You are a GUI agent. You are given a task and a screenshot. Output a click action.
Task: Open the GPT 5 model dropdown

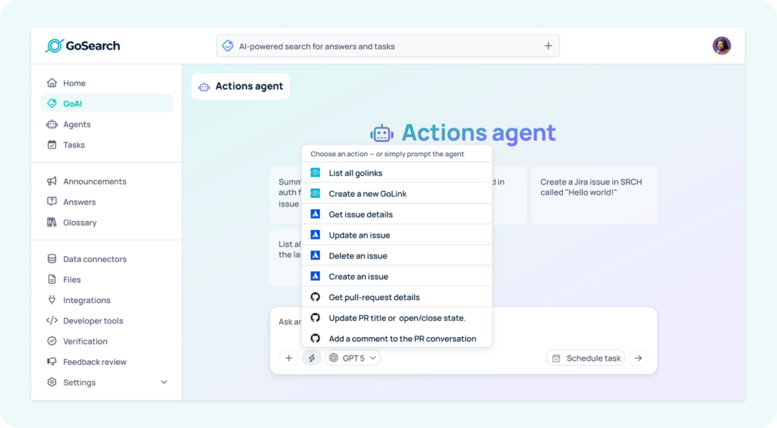click(353, 358)
